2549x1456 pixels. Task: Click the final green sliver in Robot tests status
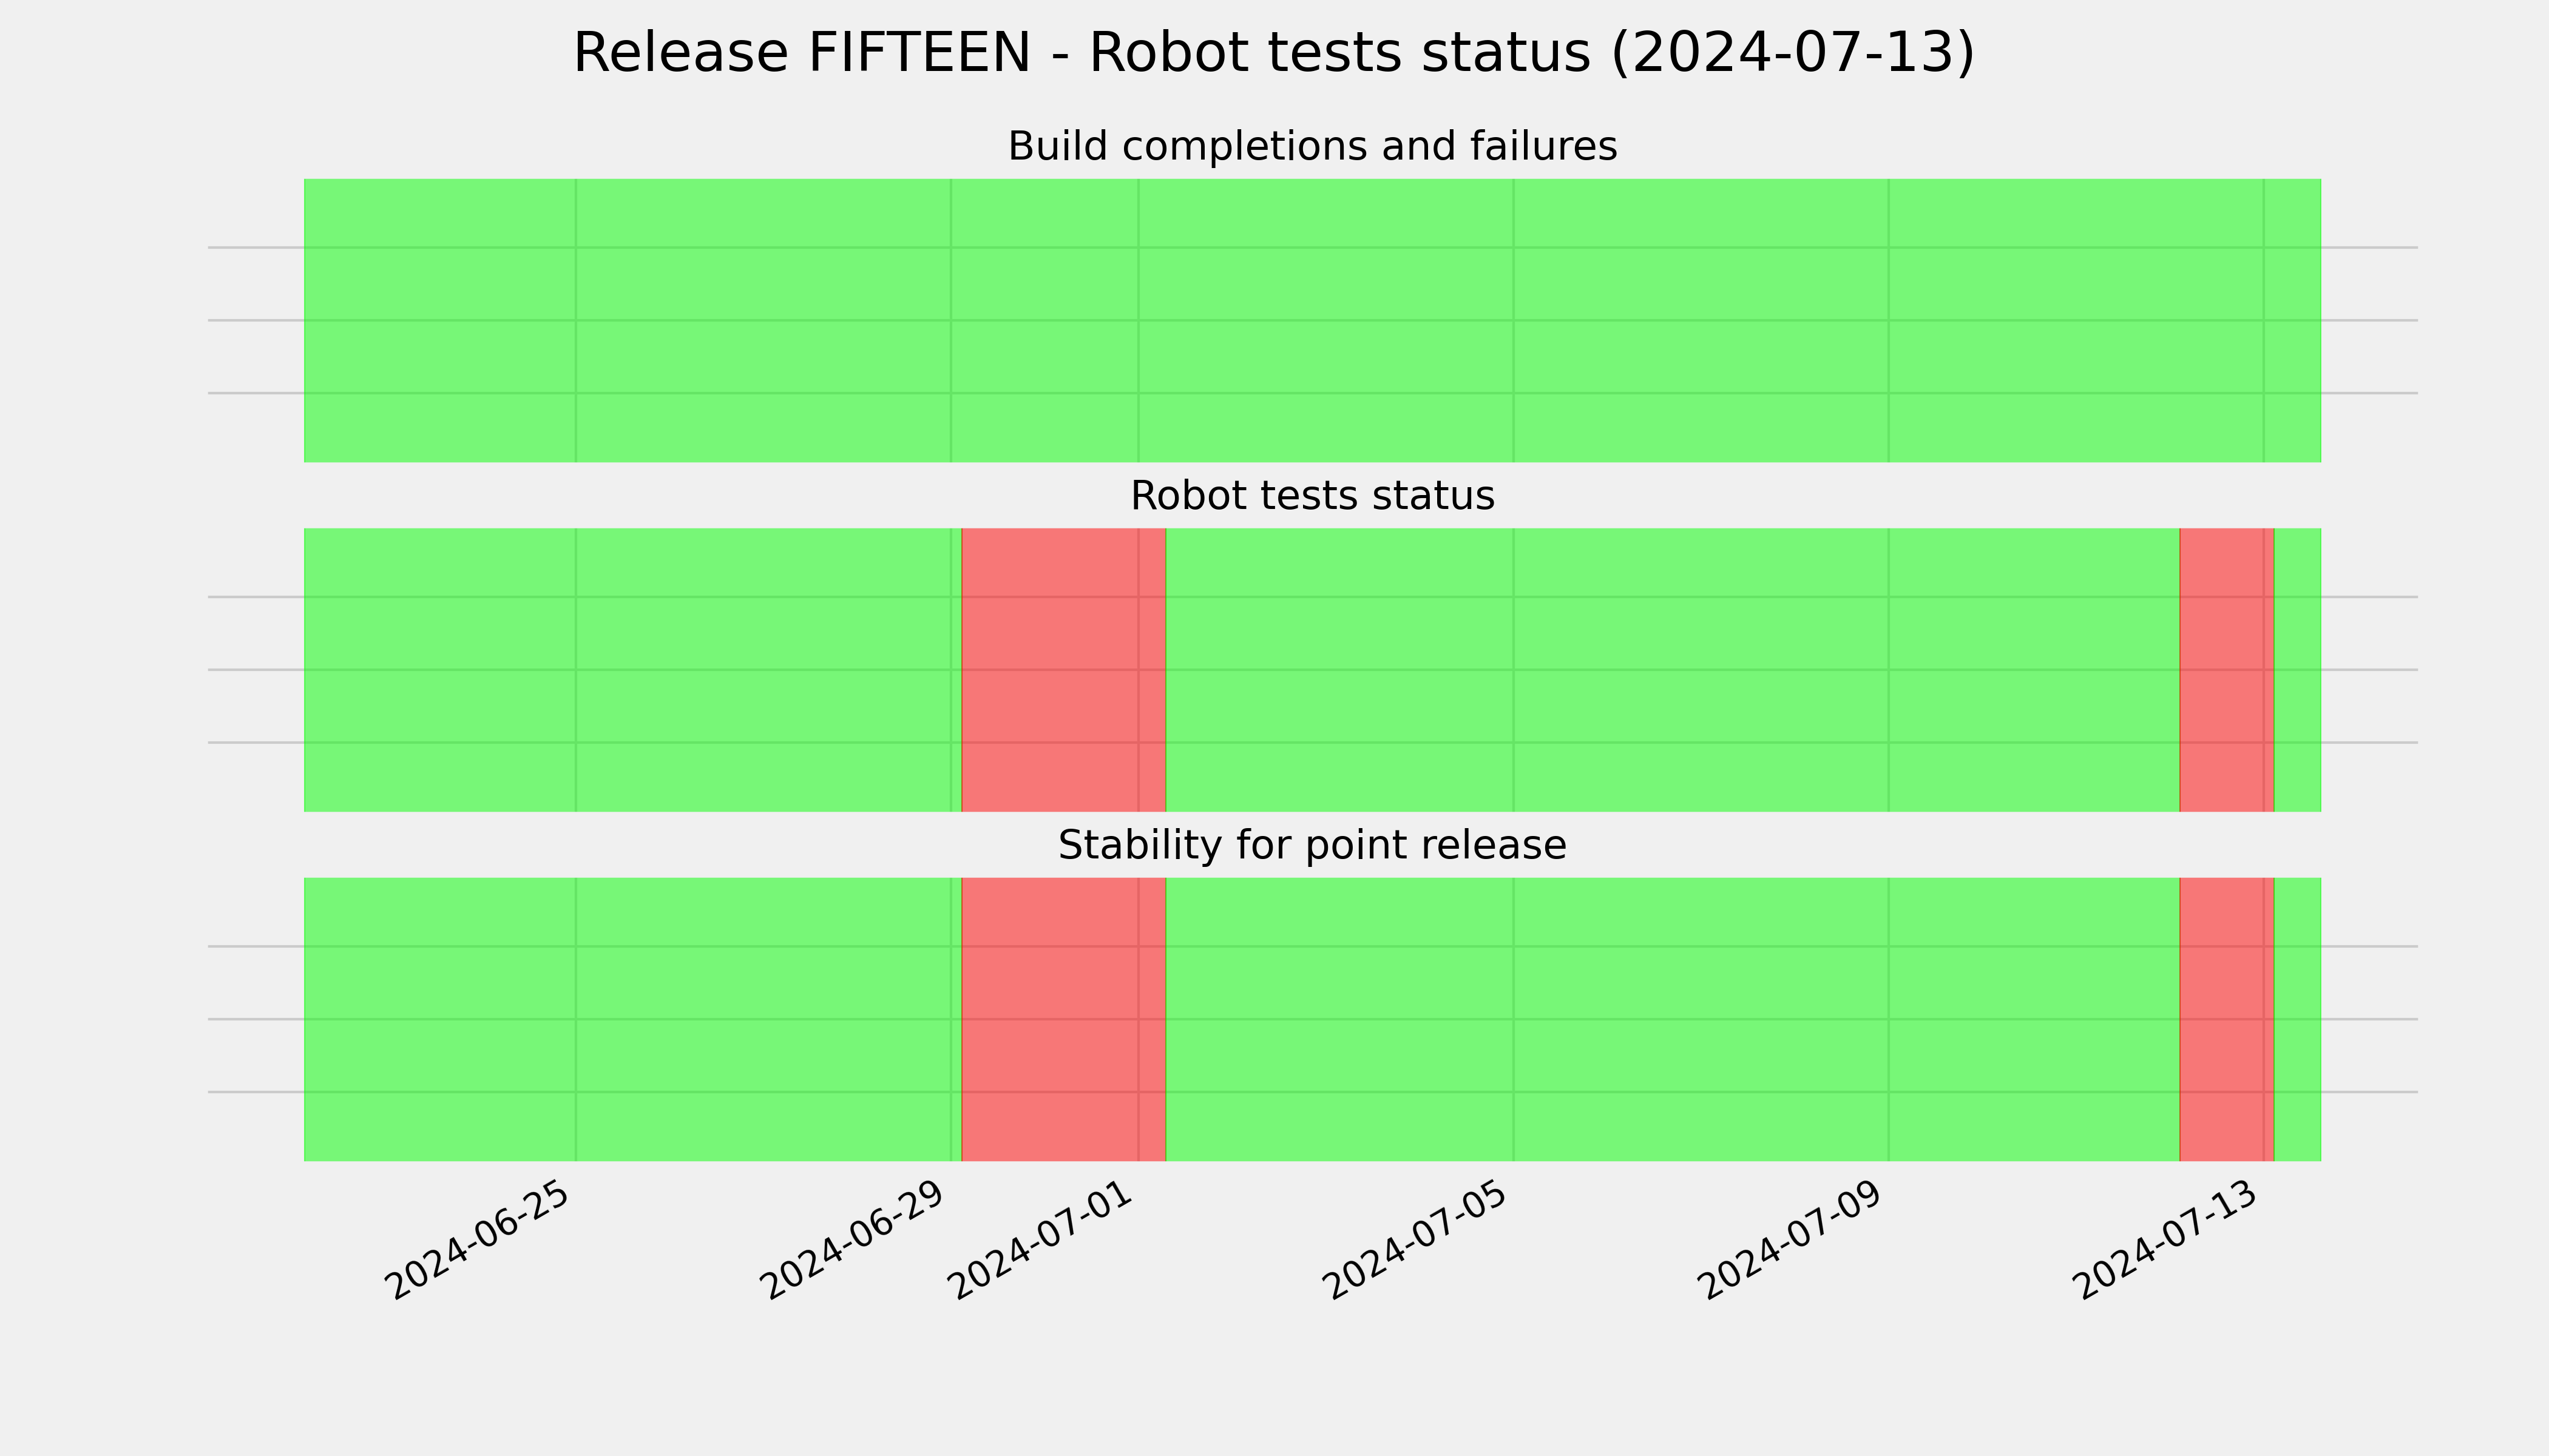click(2298, 670)
